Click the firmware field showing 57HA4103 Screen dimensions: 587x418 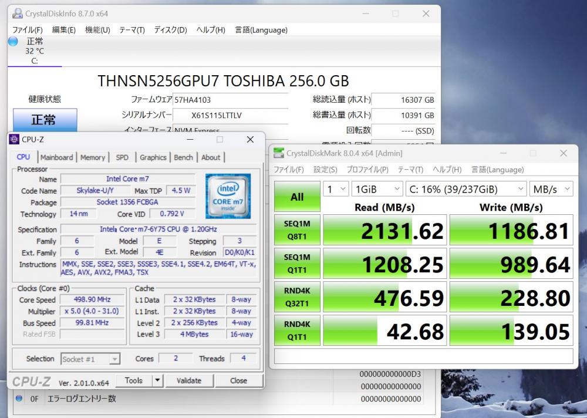point(230,100)
